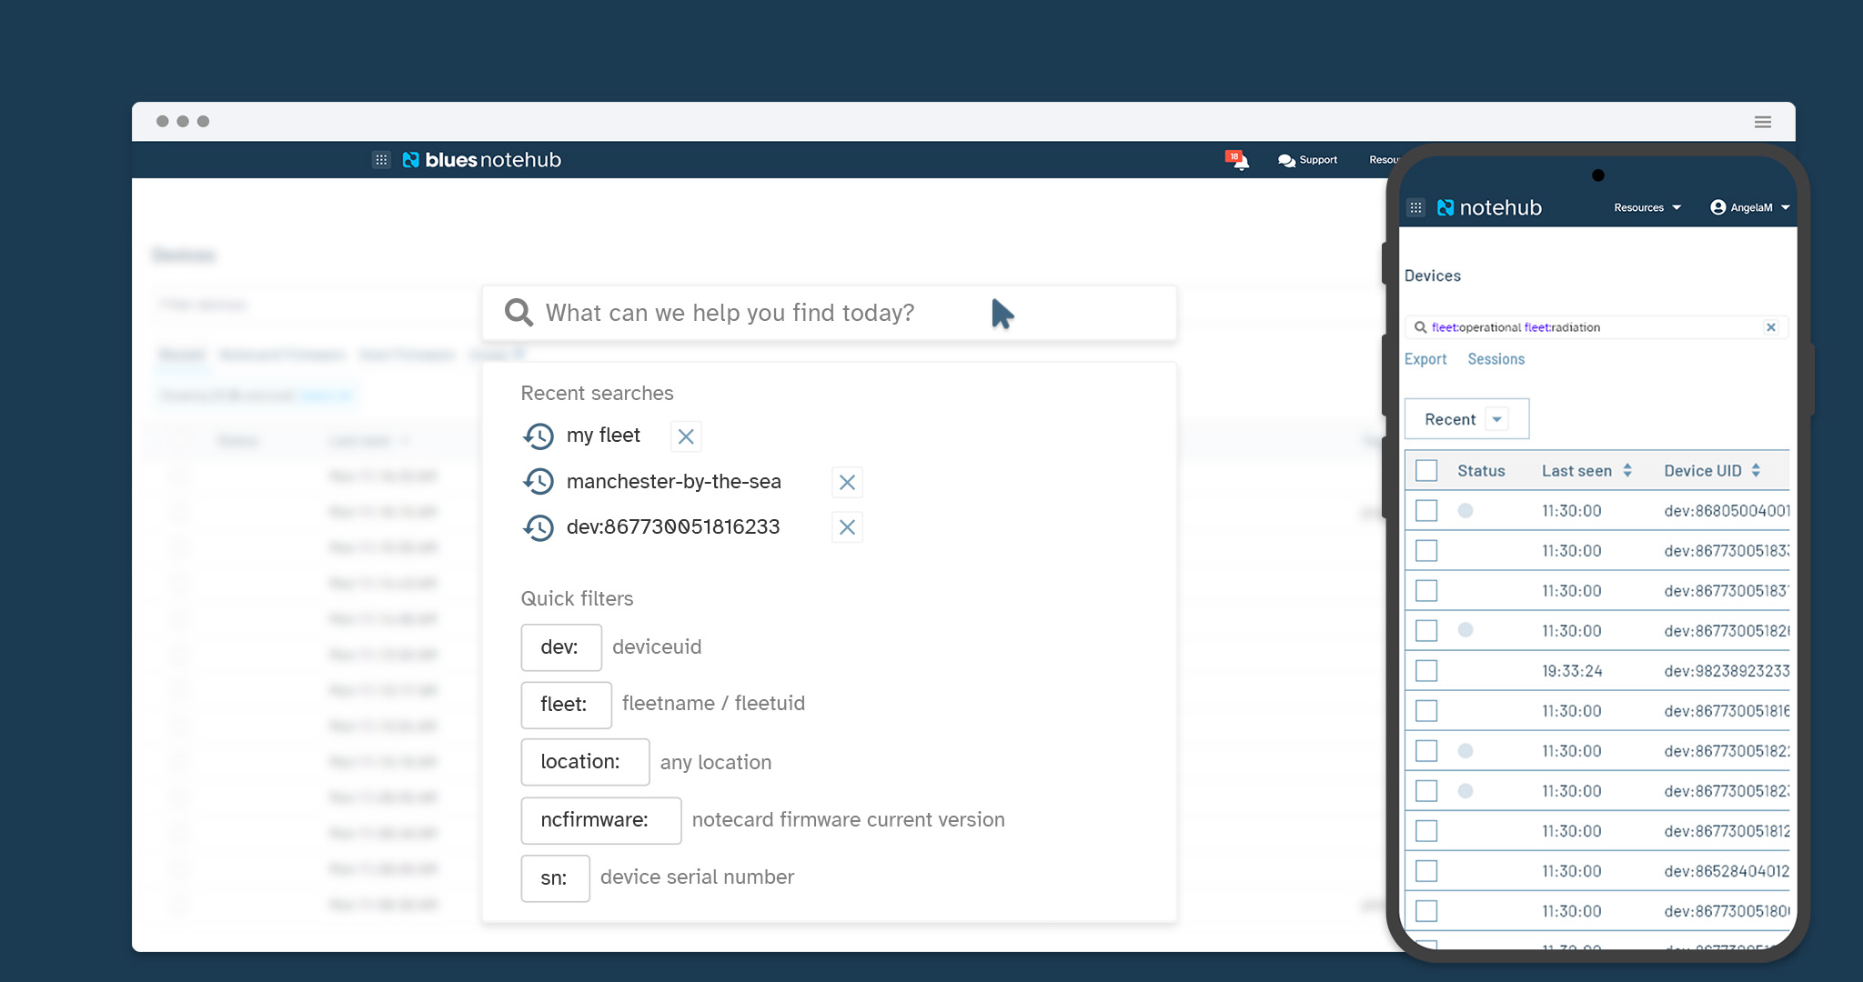Screen dimensions: 1863x982
Task: Click the AngelaM user avatar icon
Action: pos(1718,207)
